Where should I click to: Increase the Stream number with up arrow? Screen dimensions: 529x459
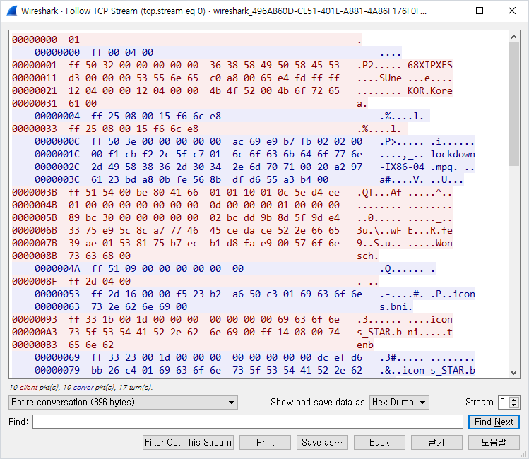[514, 400]
